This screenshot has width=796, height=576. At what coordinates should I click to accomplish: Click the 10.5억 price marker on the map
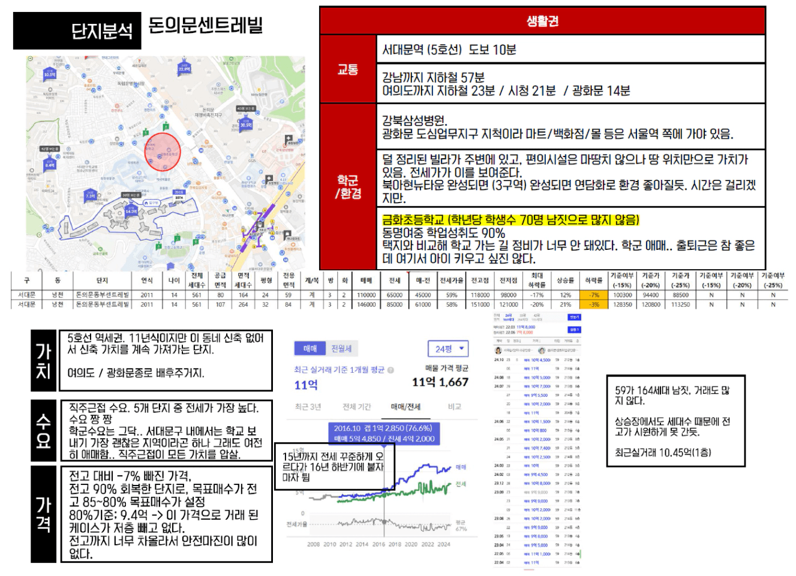[49, 74]
